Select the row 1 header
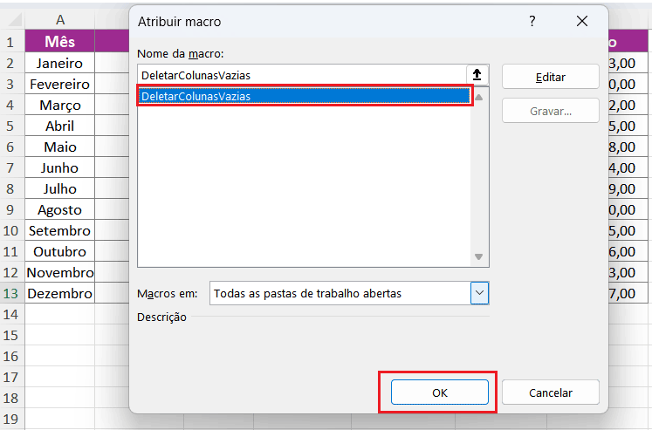This screenshot has height=430, width=652. coord(11,42)
